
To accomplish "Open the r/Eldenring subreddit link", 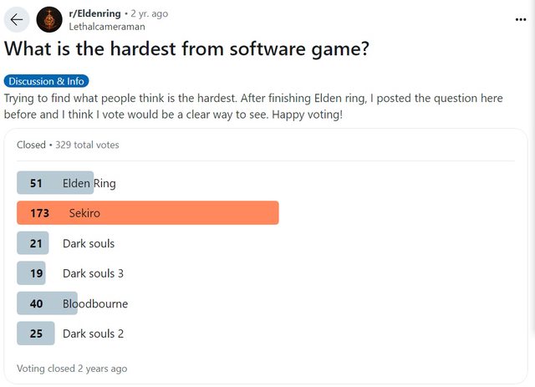I will click(x=94, y=13).
